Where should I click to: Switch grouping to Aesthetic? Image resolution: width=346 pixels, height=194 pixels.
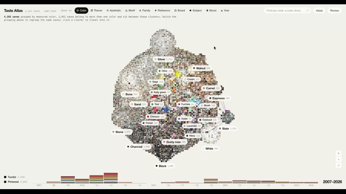coord(114,11)
